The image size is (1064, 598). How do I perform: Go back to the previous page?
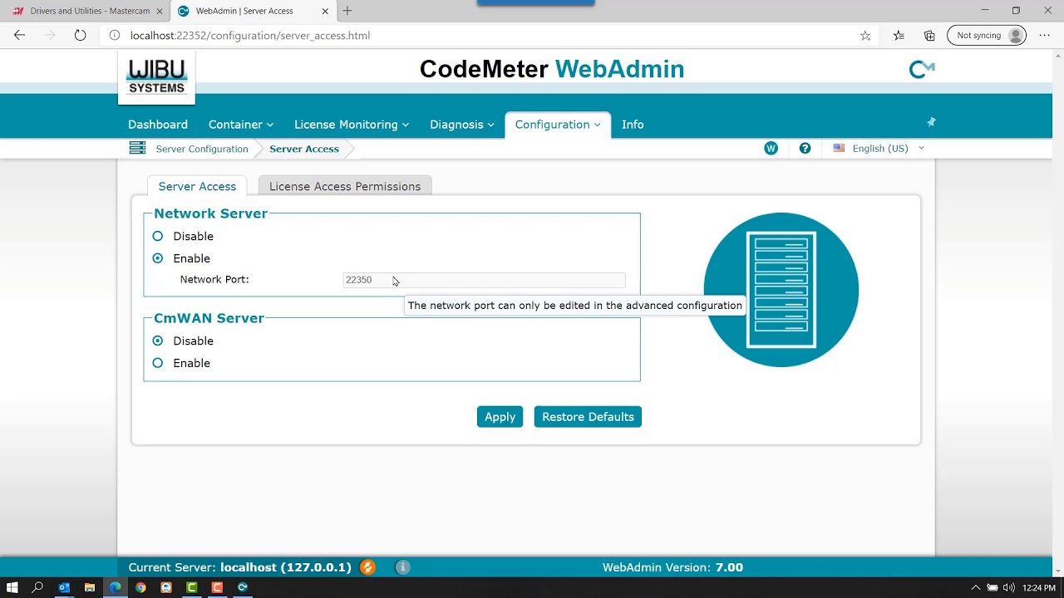point(19,36)
